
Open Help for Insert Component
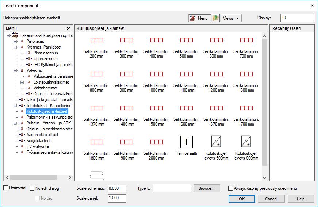301,199
